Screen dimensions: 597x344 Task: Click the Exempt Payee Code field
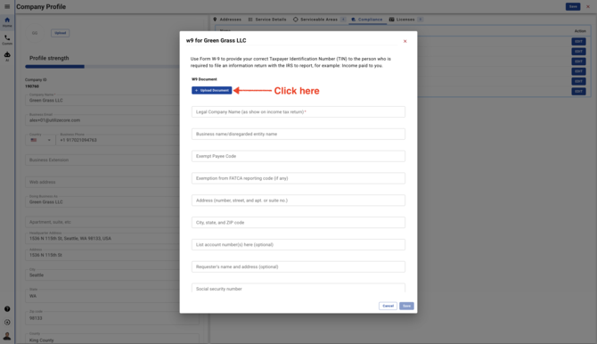click(x=298, y=156)
